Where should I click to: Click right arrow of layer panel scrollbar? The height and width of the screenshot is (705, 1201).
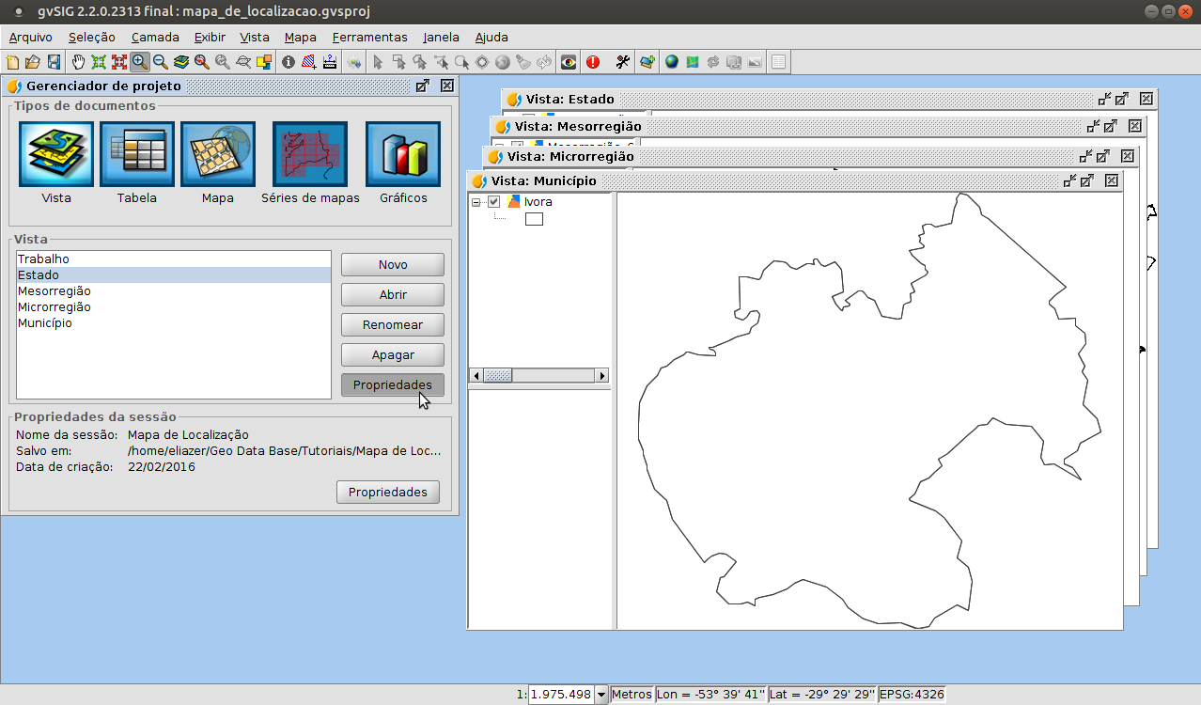tap(601, 376)
